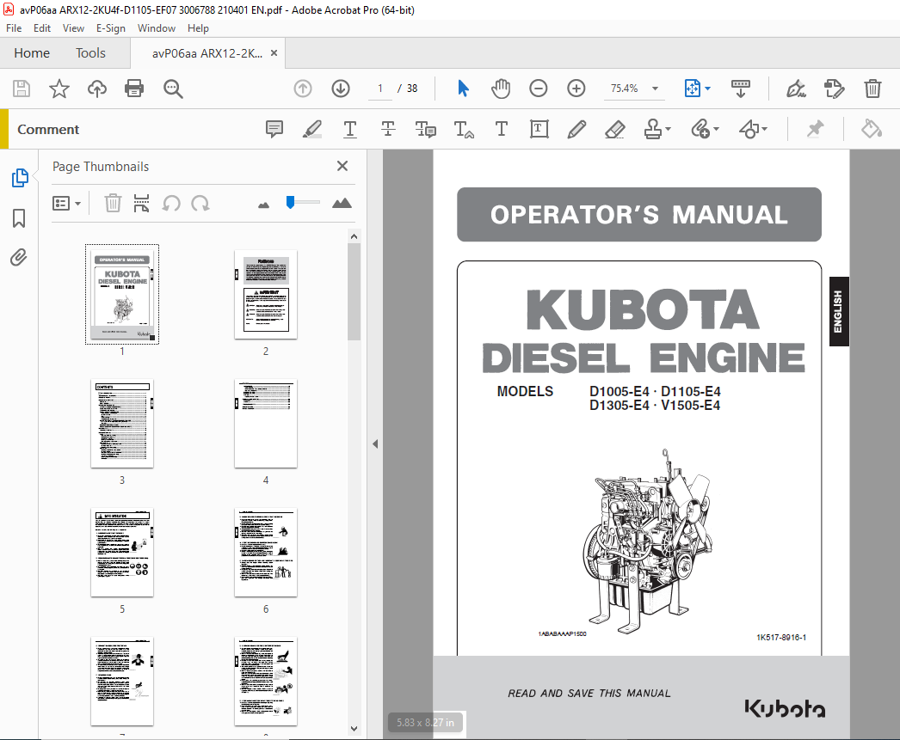
Task: Delete selected pages in thumbnails panel
Action: click(x=113, y=203)
